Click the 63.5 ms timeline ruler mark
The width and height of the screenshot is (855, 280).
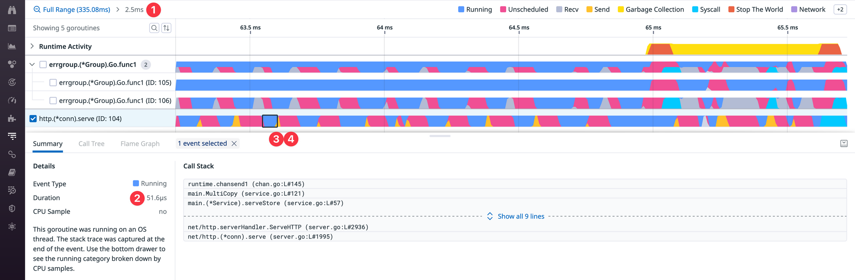click(x=251, y=28)
